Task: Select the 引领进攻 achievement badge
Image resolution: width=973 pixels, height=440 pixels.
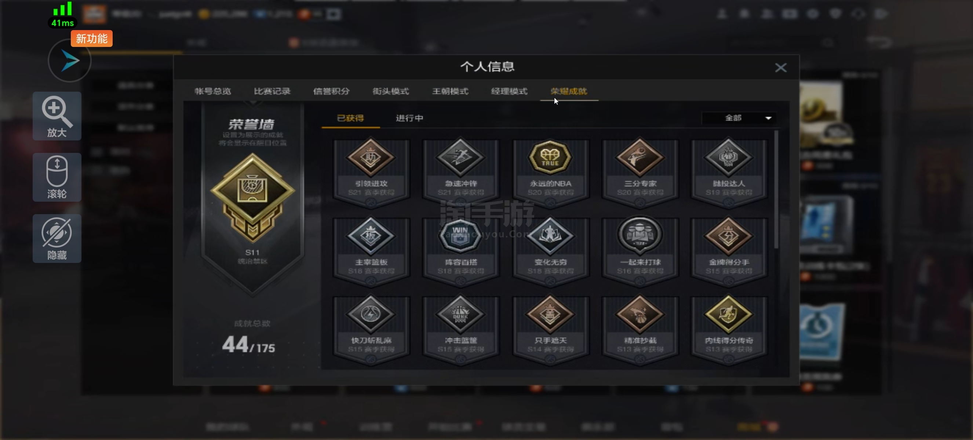Action: [371, 172]
